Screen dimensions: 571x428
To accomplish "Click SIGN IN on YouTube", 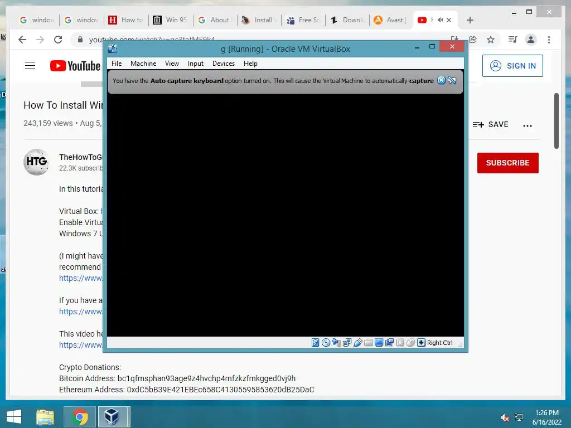I will [x=512, y=66].
